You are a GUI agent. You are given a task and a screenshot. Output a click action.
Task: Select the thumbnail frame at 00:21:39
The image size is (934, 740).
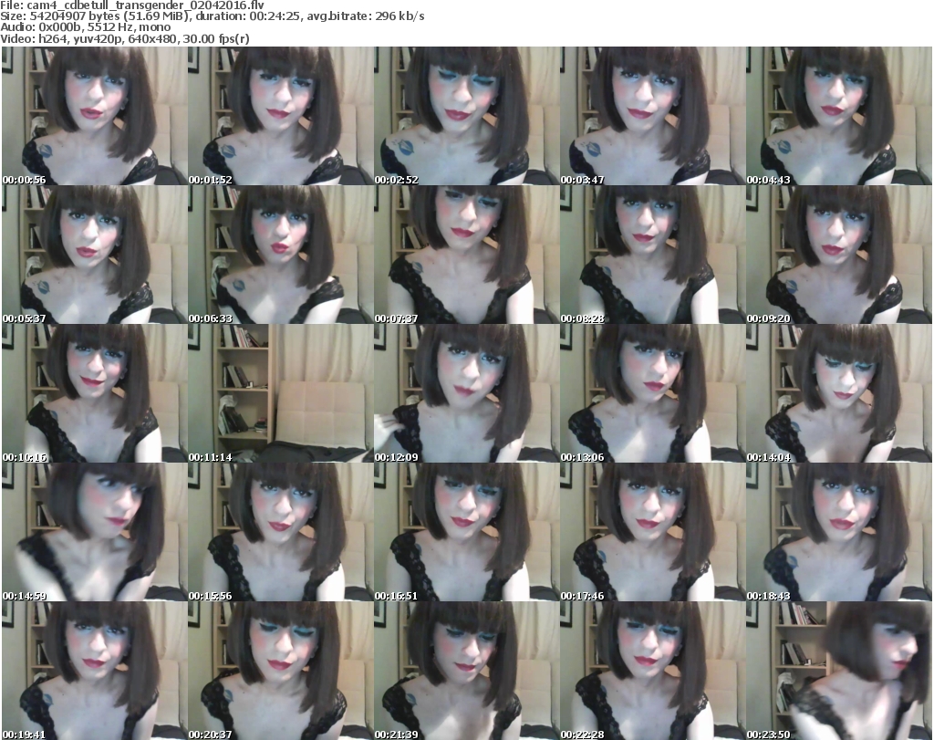[x=466, y=671]
